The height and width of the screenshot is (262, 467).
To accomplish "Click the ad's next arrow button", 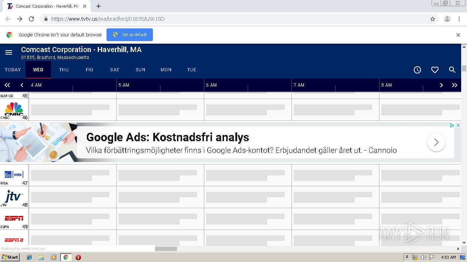I will [436, 142].
